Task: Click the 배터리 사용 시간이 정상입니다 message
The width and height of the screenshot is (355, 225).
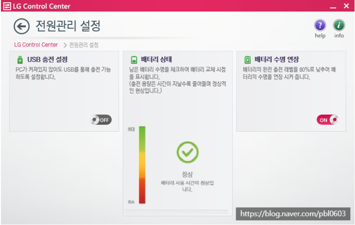Action: pos(187,186)
